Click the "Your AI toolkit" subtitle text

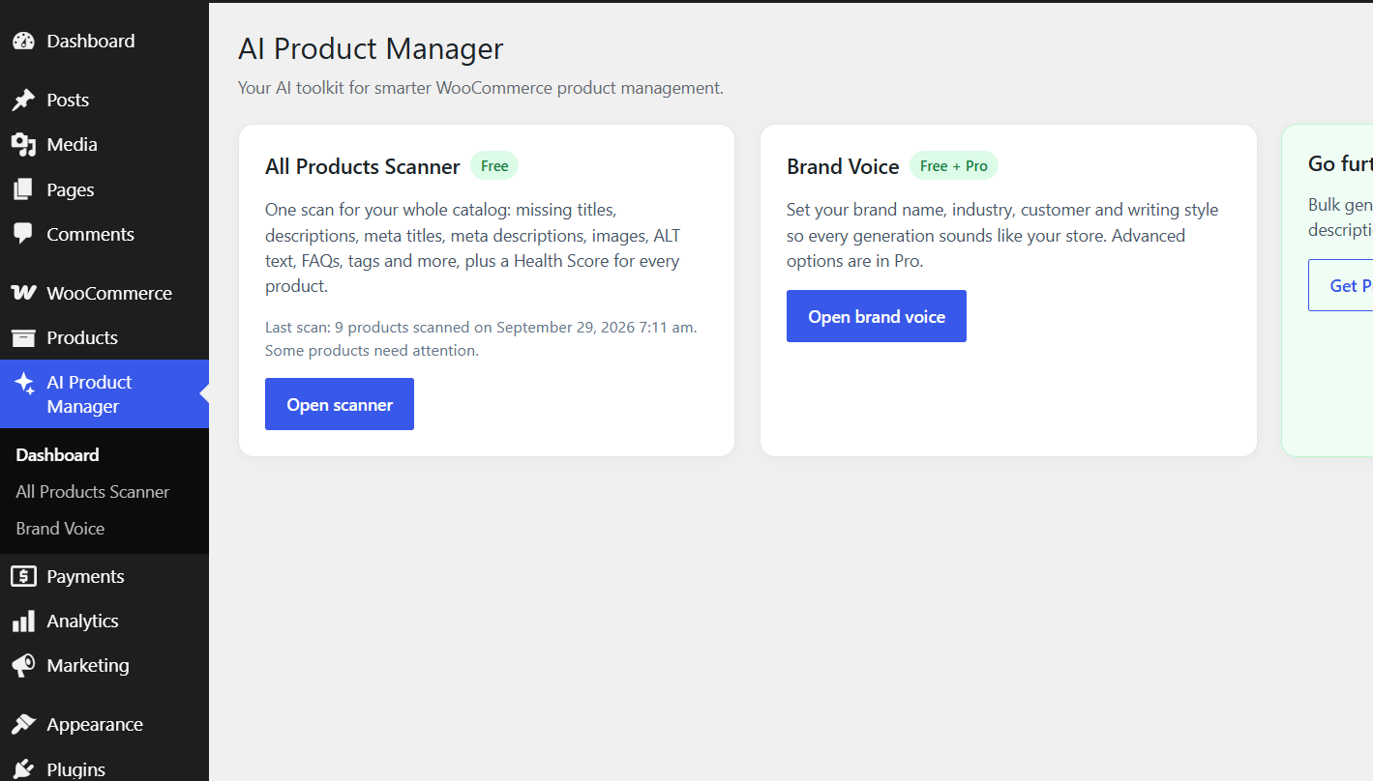tap(481, 88)
